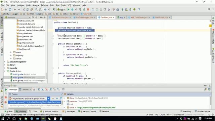This screenshot has width=215, height=121.
Task: Click the rssfeed breadcrumb
Action: coord(74,14)
